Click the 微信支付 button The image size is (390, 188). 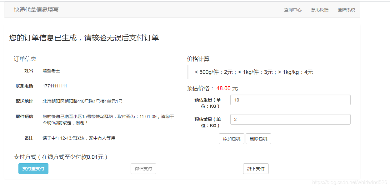[143, 169]
